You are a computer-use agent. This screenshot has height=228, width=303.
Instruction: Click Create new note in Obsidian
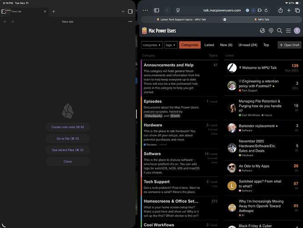pyautogui.click(x=67, y=127)
